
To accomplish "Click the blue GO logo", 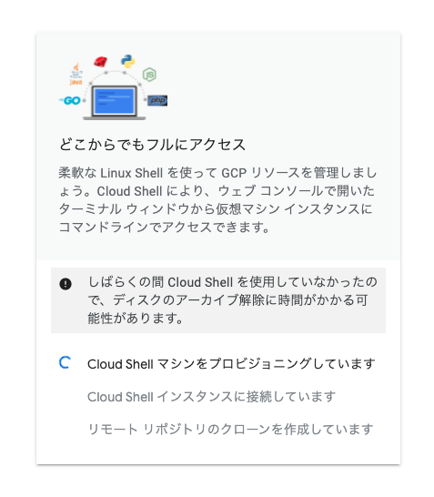I will [70, 100].
